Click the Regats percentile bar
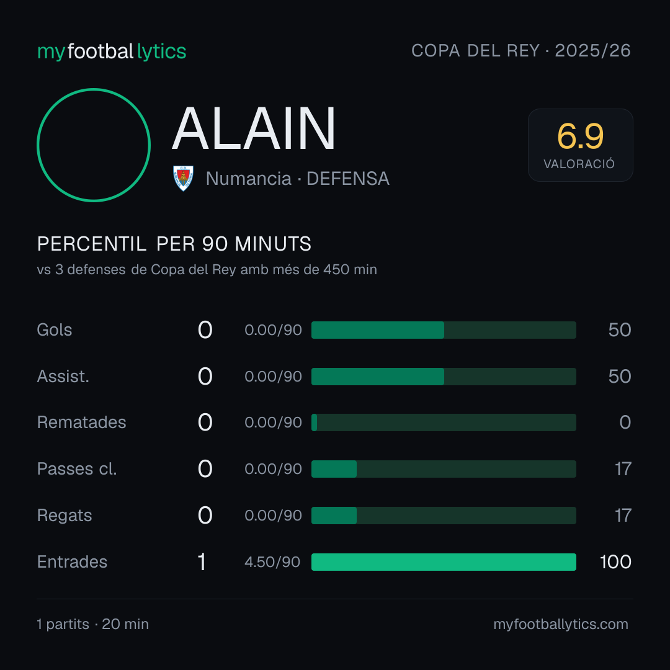 tap(444, 516)
